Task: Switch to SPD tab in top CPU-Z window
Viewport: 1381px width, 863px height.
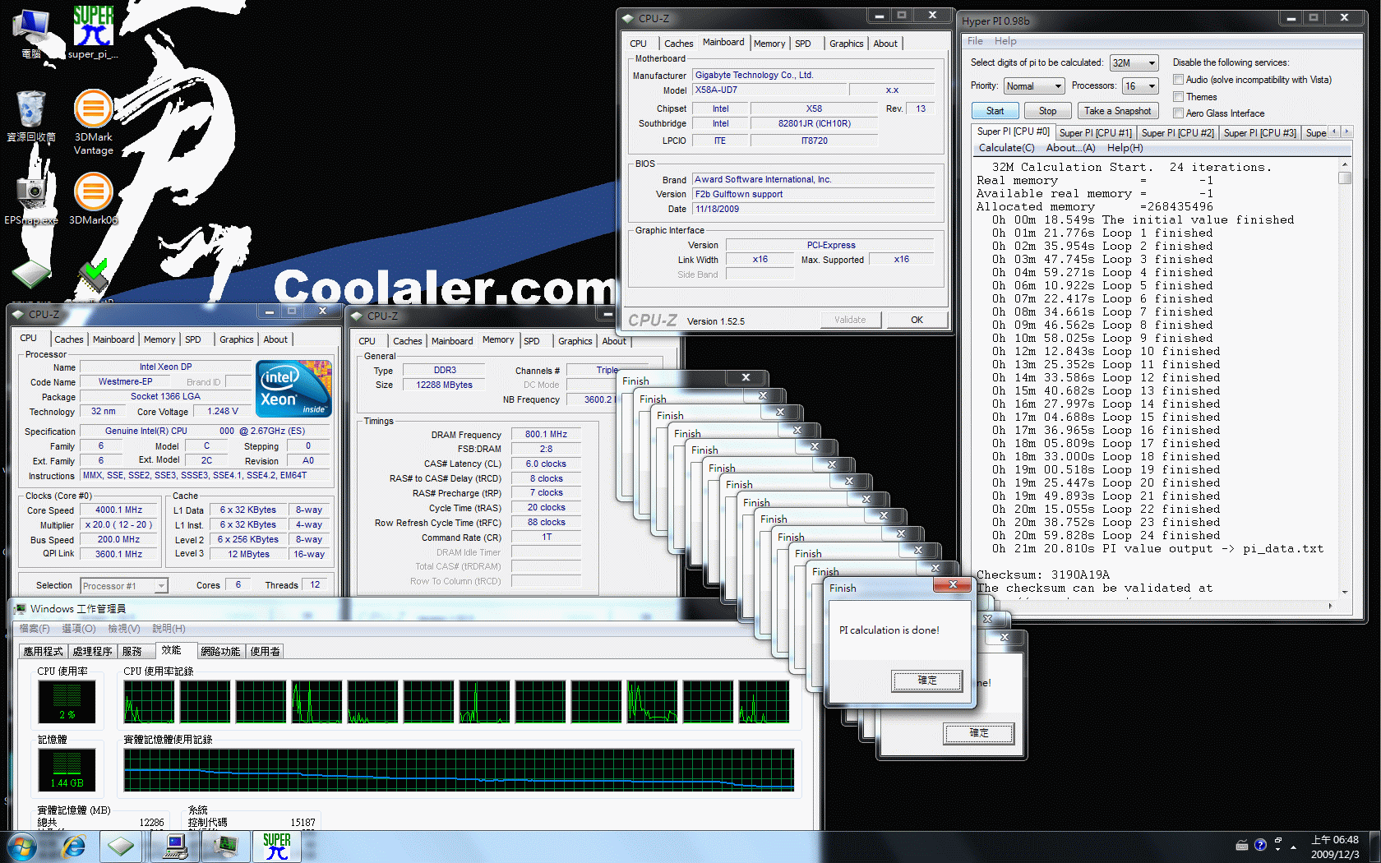Action: (803, 44)
